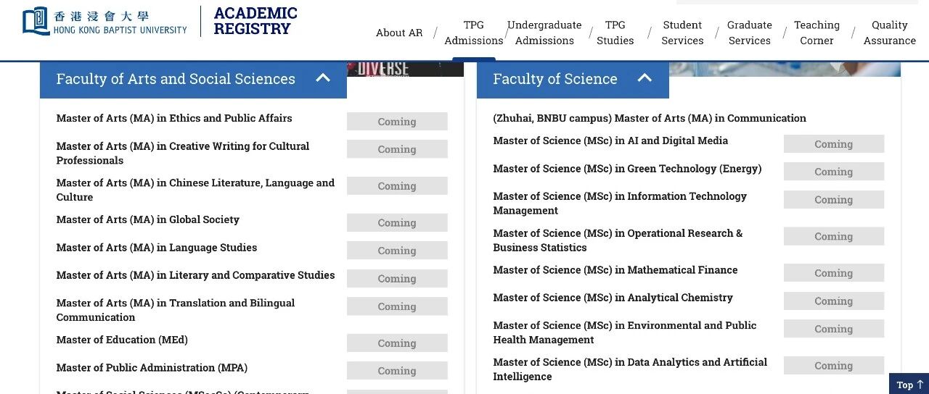Click the DIVERSE banner thumbnail image
Image resolution: width=929 pixels, height=394 pixels.
(x=405, y=69)
